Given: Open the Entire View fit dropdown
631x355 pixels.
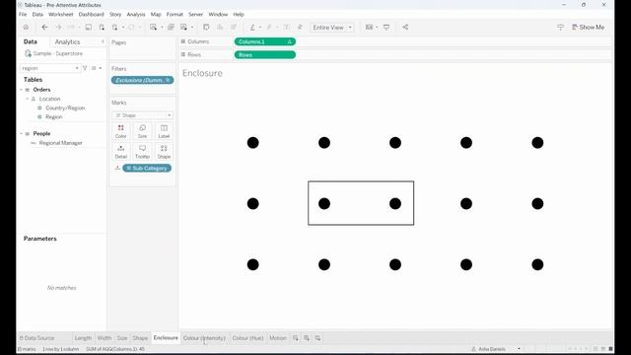Looking at the screenshot, I should pyautogui.click(x=332, y=28).
